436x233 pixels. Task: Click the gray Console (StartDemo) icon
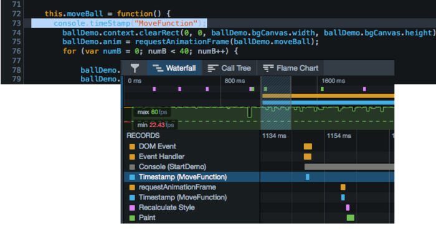(132, 167)
